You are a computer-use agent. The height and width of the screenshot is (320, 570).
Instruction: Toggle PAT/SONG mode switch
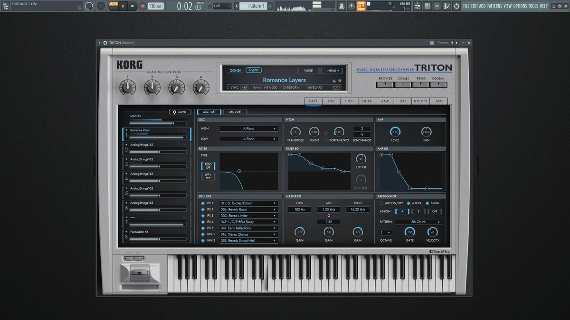pos(113,6)
